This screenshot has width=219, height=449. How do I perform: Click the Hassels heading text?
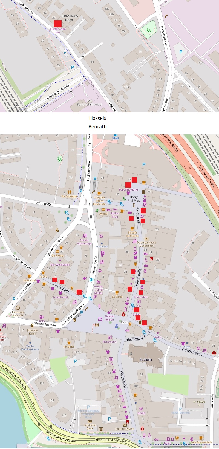[98, 118]
